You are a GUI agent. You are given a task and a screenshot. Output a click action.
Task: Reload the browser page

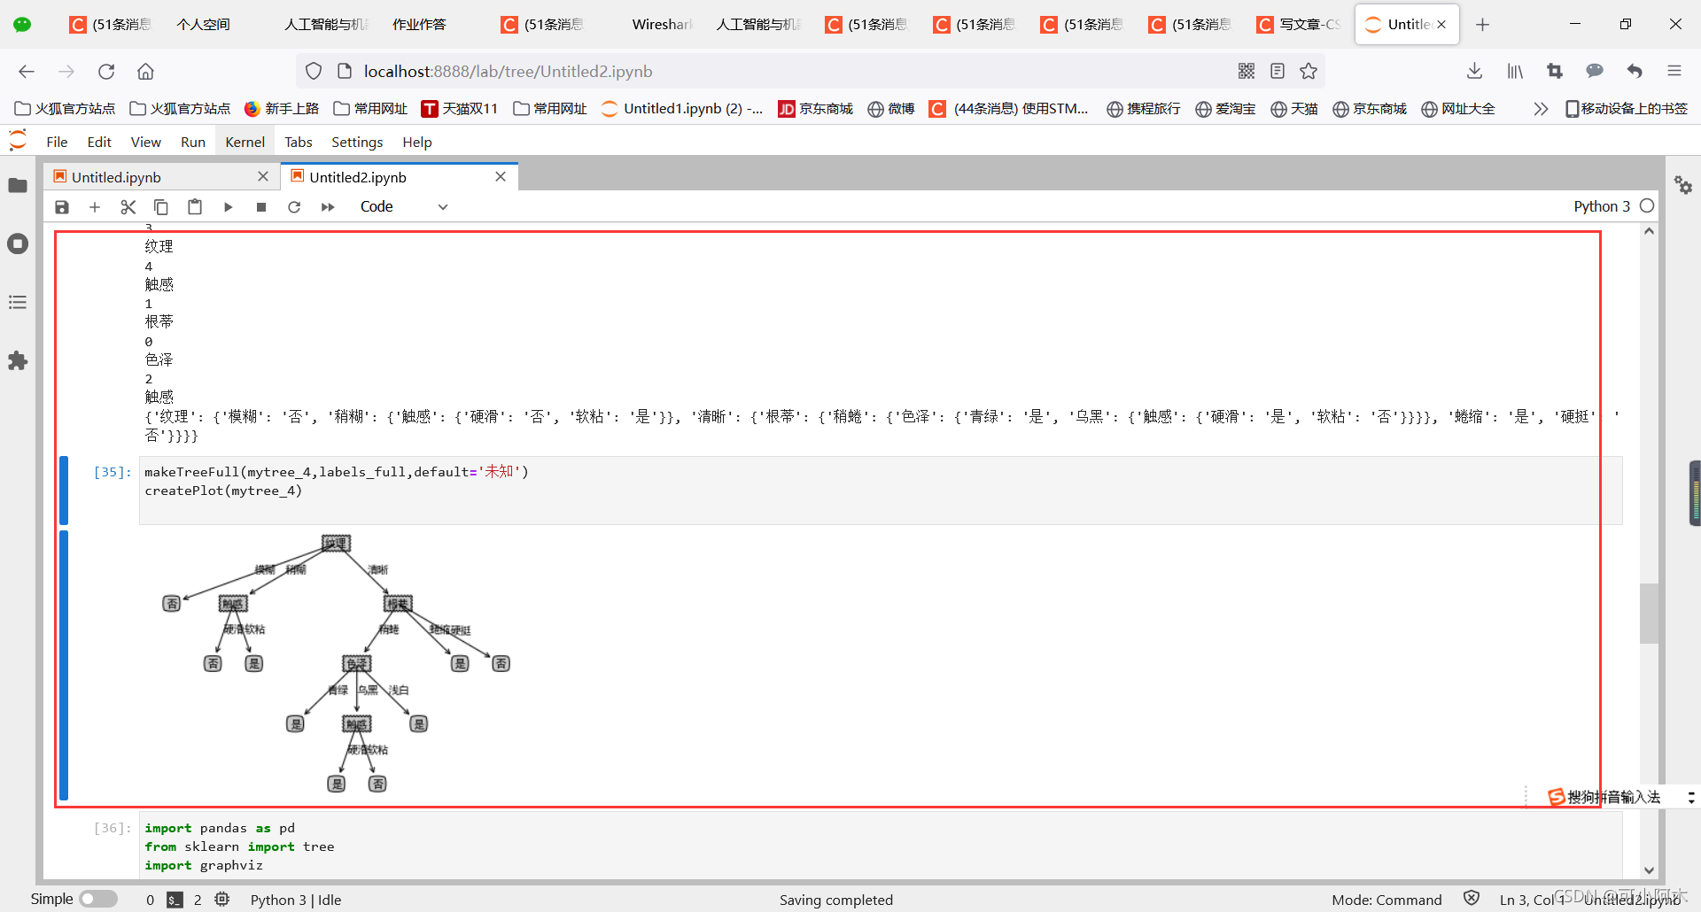106,72
